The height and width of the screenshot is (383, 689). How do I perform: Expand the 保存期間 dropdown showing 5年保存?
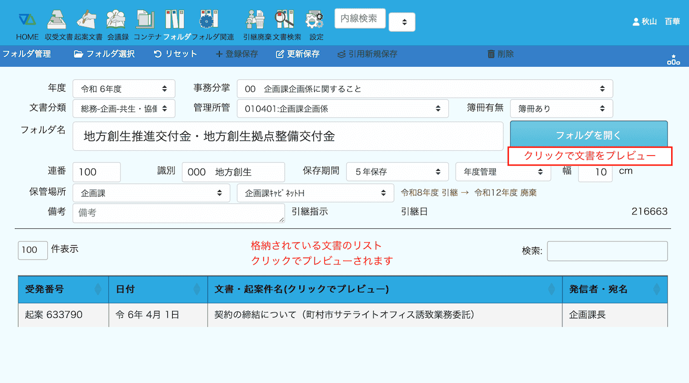click(397, 172)
